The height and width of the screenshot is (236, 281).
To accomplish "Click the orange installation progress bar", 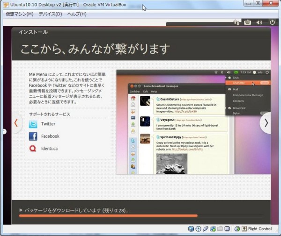I will click(x=108, y=216).
